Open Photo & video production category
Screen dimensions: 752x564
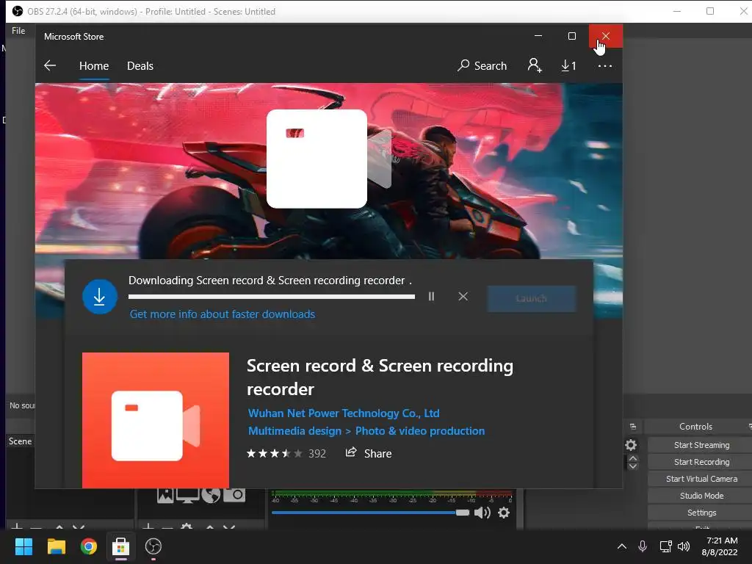419,430
